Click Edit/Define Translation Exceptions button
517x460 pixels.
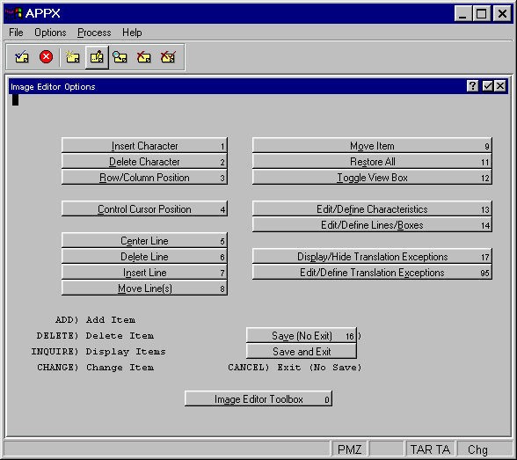[372, 272]
